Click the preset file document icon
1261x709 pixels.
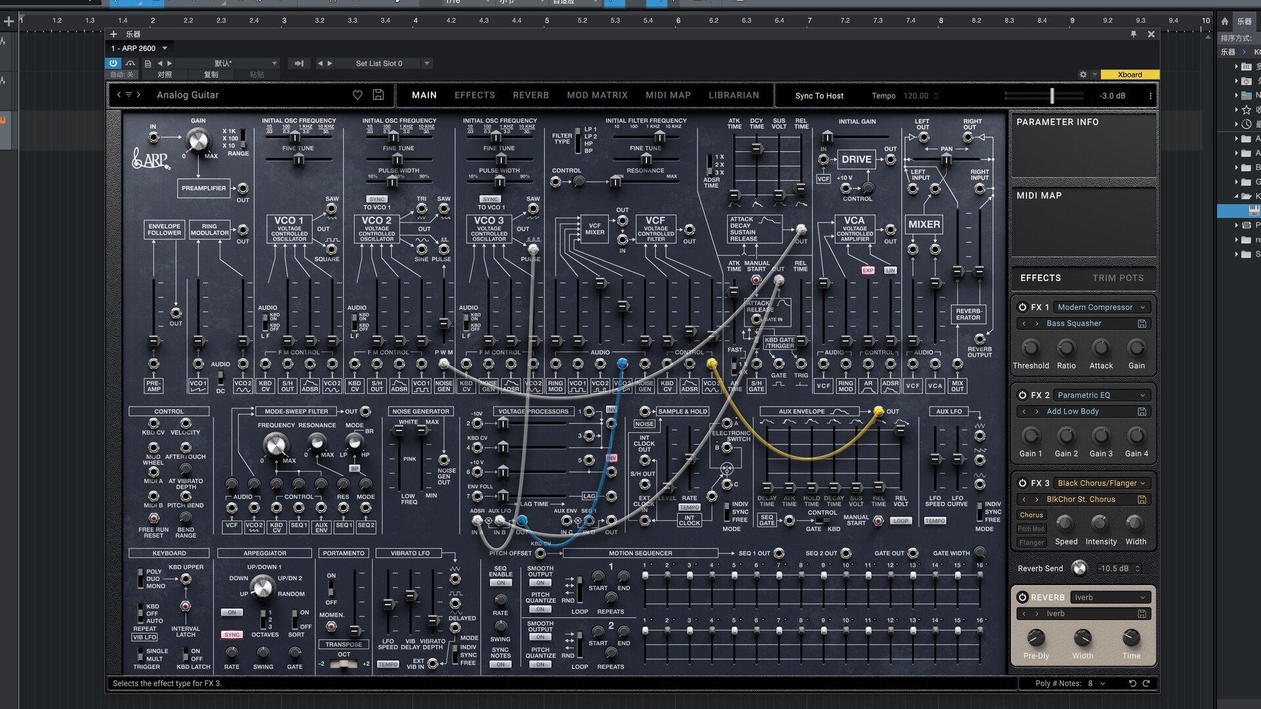[x=148, y=64]
